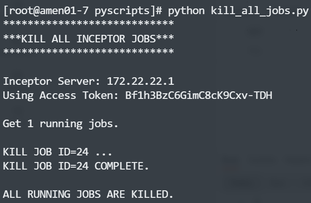The image size is (311, 203).
Task: Click the KILL ALL INCEPTOR JOBS banner title
Action: (88, 39)
